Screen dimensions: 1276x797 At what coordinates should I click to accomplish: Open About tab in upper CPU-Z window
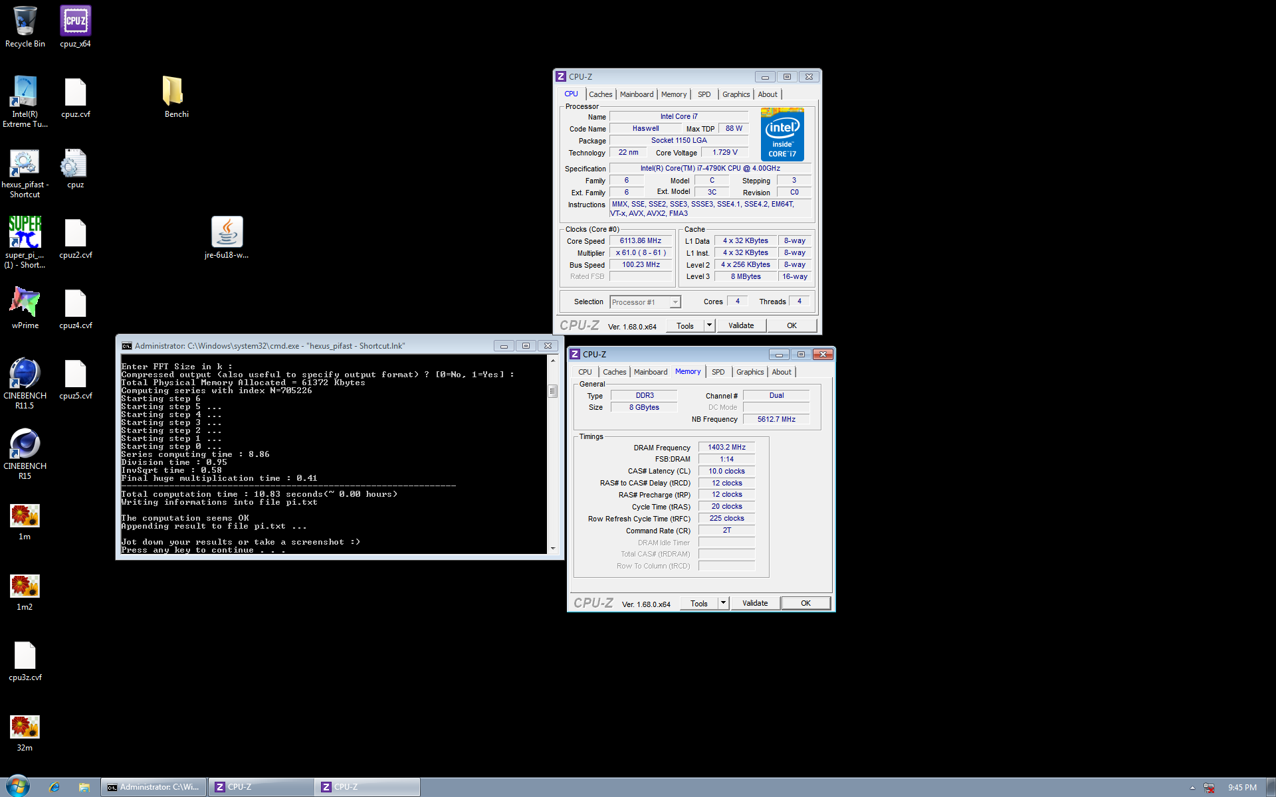click(x=768, y=94)
